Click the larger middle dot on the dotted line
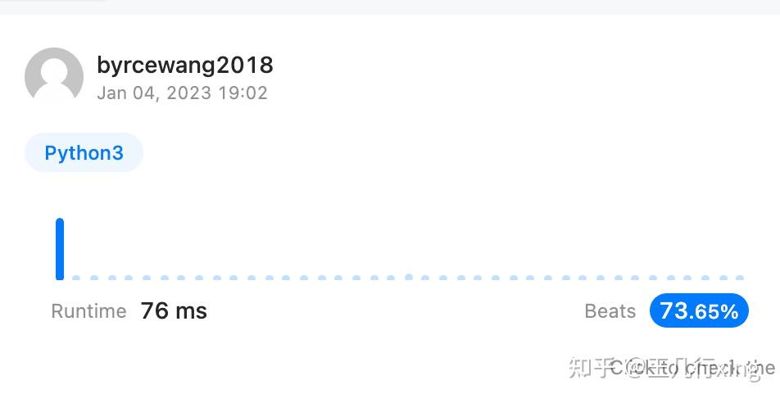The width and height of the screenshot is (780, 403). pos(409,277)
